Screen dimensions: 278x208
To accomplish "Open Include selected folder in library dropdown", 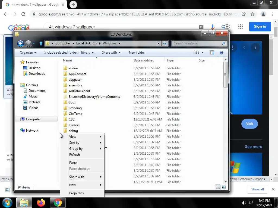I will click(x=69, y=53).
